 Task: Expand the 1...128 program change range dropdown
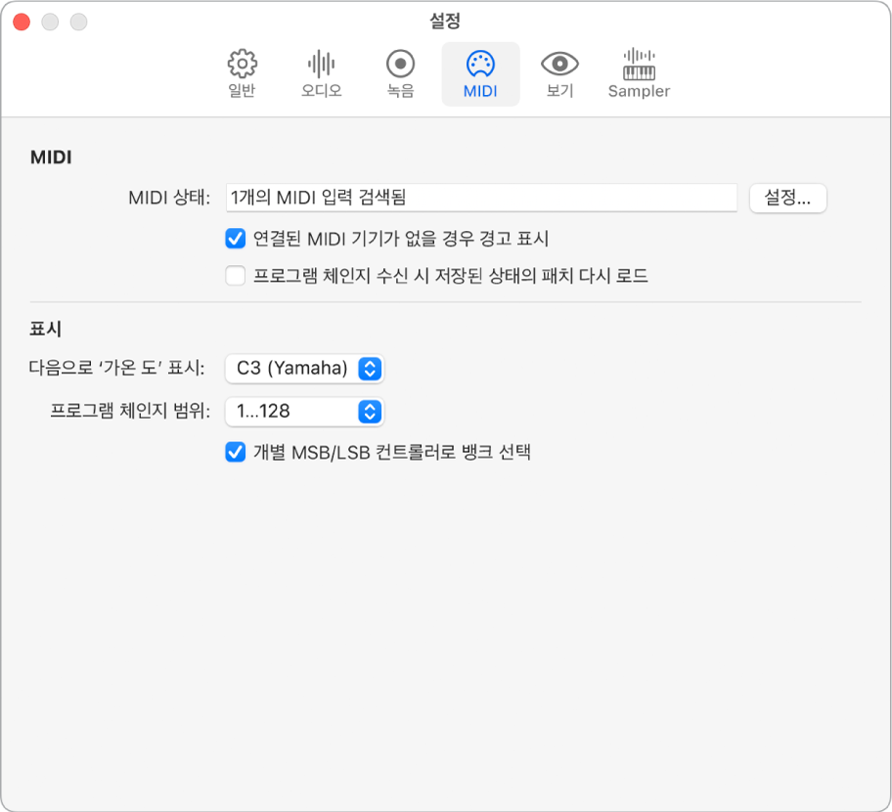[291, 412]
